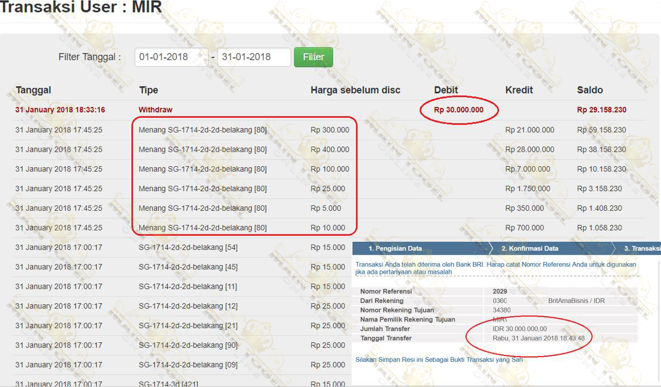Click the Rp 28.000.000 credit value
The image size is (661, 387).
pyautogui.click(x=529, y=149)
